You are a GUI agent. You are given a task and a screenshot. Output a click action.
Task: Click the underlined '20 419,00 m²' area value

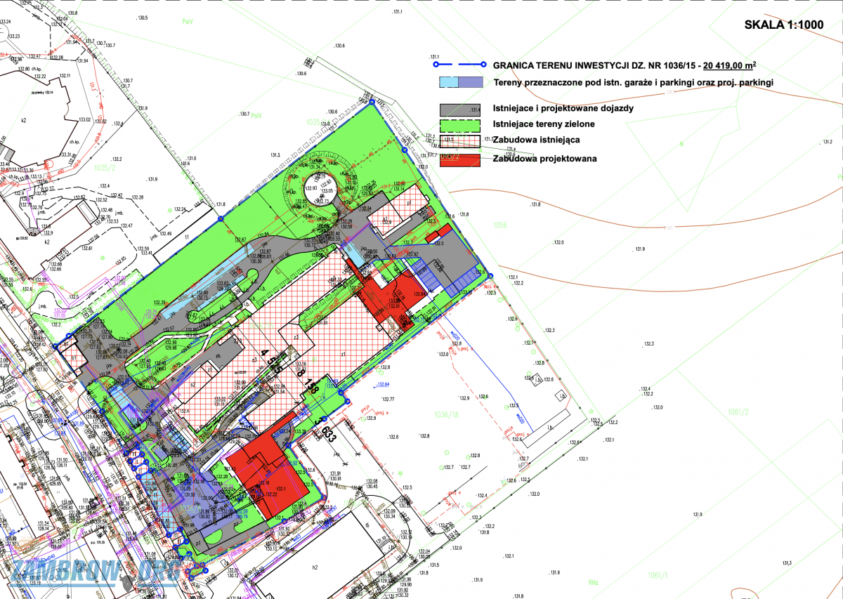point(728,65)
